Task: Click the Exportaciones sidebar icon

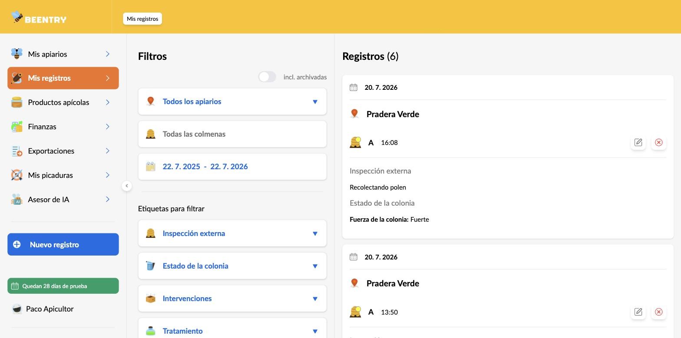Action: 17,151
